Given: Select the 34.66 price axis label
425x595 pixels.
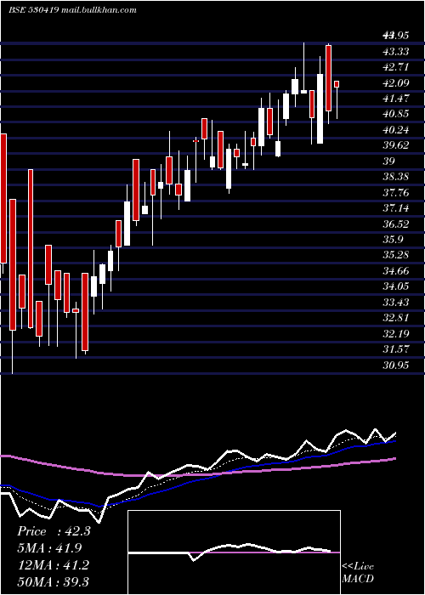Looking at the screenshot, I should pyautogui.click(x=396, y=271).
